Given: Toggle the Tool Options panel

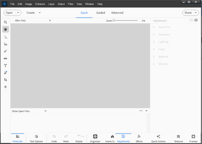Looking at the screenshot, I should [x=36, y=138].
